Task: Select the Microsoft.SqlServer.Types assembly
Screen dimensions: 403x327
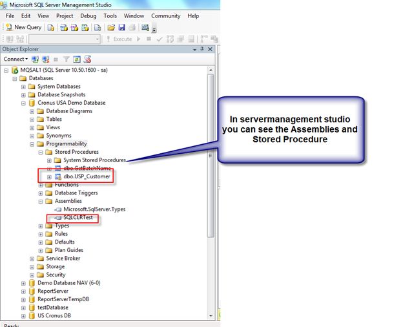Action: click(x=94, y=209)
